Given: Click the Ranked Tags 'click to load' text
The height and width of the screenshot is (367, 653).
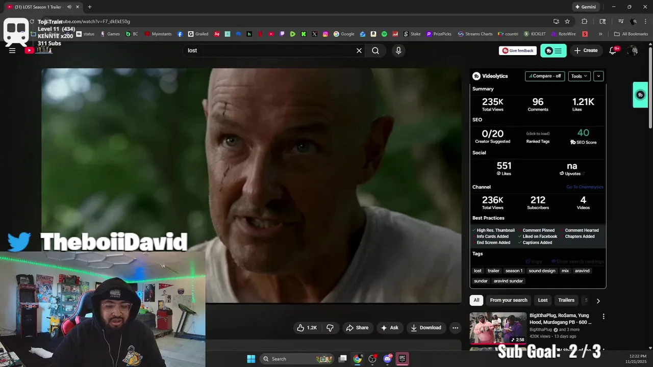Looking at the screenshot, I should pyautogui.click(x=538, y=134).
